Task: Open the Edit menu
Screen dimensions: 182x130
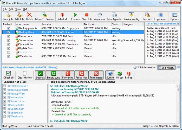Action: point(11,9)
